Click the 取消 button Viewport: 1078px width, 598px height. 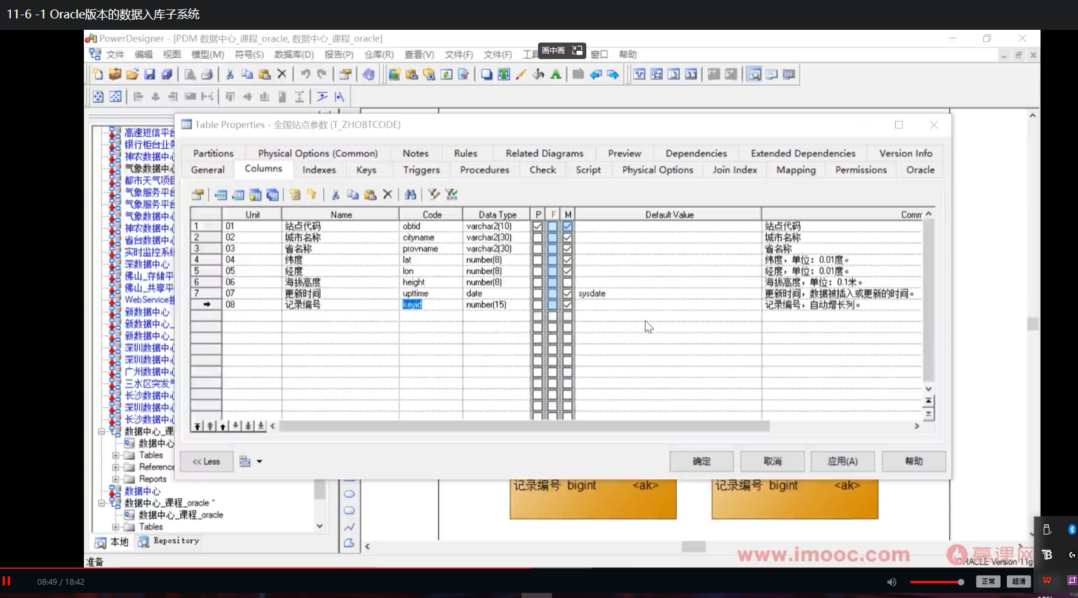click(772, 462)
